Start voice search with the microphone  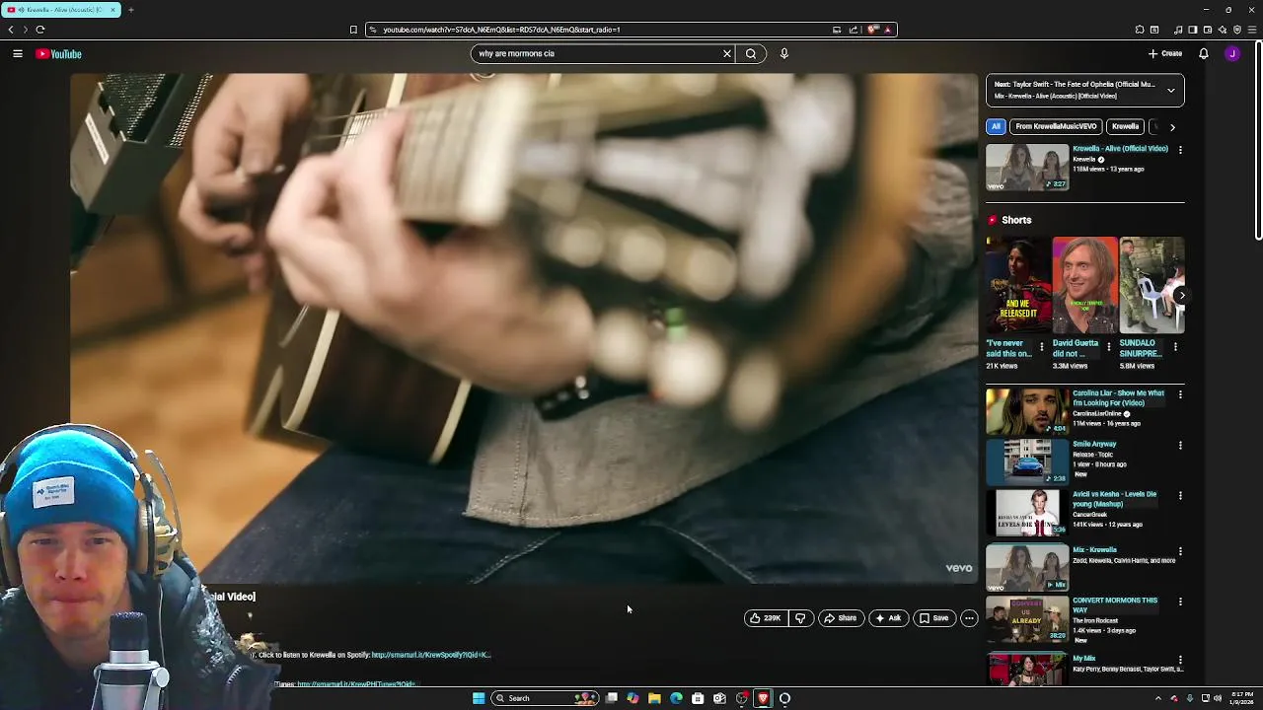coord(784,54)
